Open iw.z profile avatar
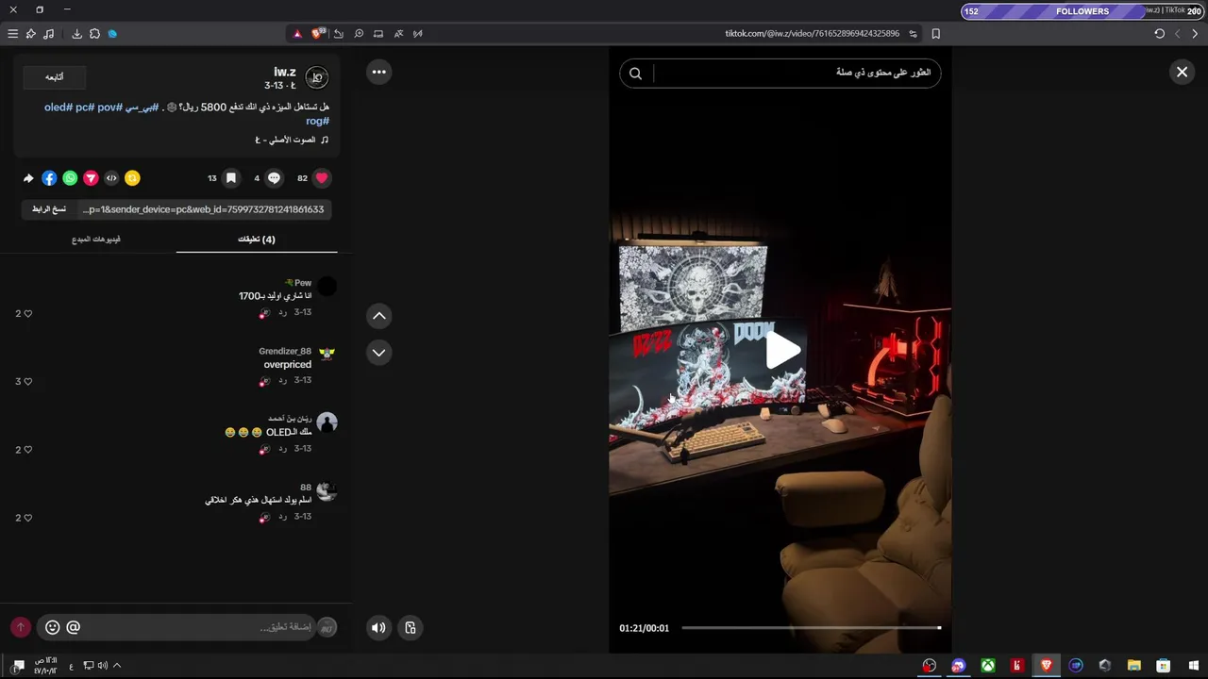1208x679 pixels. (316, 77)
